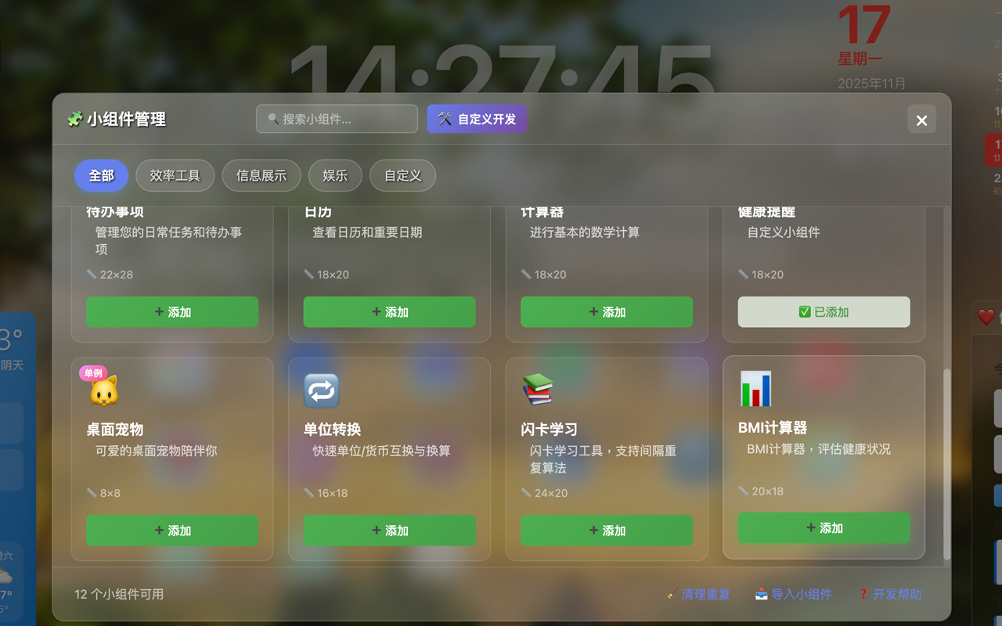1002x626 pixels.
Task: Switch to the 全部 category tab
Action: pos(101,175)
